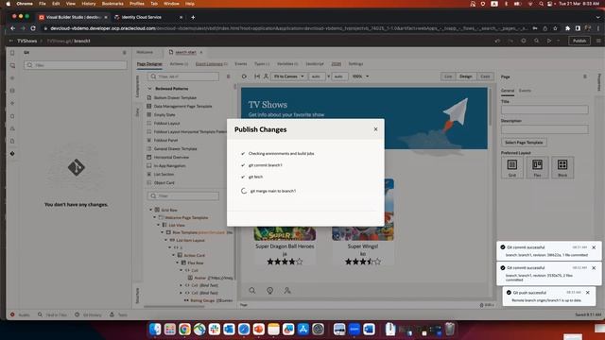Select Empty State component
Screen dimensions: 605x340
pyautogui.click(x=164, y=114)
